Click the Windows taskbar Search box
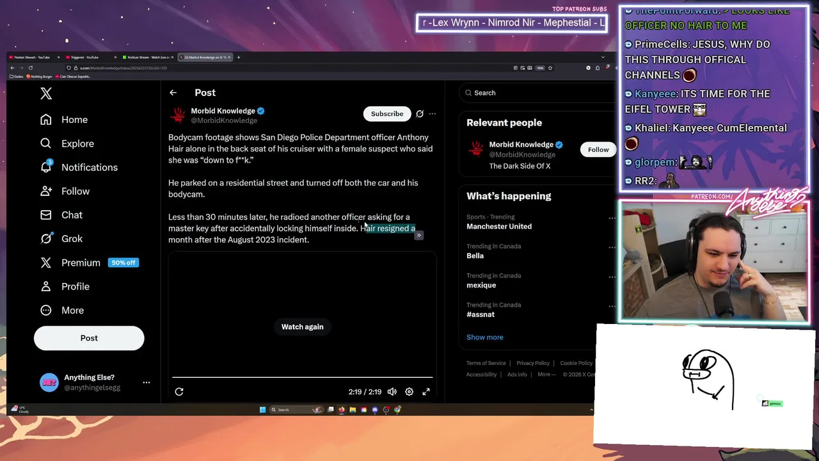 (296, 410)
